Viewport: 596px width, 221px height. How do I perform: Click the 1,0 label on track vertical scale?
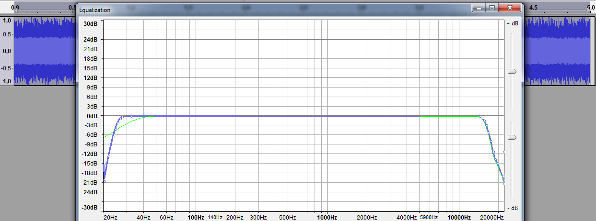[x=7, y=20]
